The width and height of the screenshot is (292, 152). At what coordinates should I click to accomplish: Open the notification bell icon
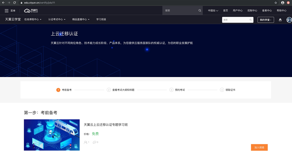pyautogui.click(x=280, y=20)
